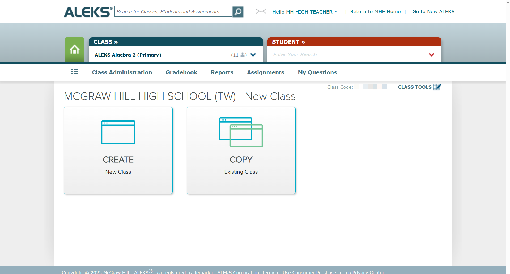Open the Assignments menu
This screenshot has height=274, width=510.
coord(266,72)
